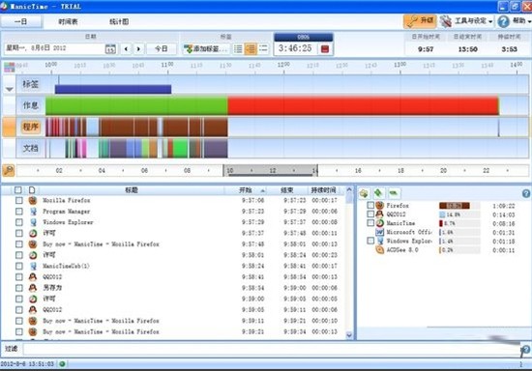The image size is (532, 371).
Task: Select the first tag list view icon
Action: pos(238,49)
